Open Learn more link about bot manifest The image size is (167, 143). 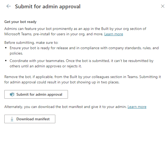tap(137, 107)
